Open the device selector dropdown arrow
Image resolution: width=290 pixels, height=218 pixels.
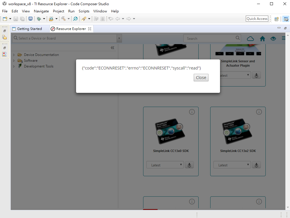pyautogui.click(x=119, y=38)
